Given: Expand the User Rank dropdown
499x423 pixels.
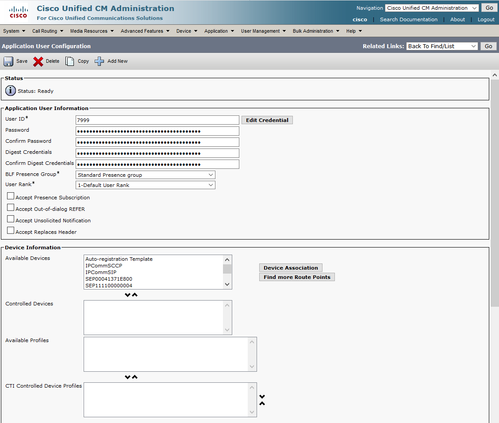Looking at the screenshot, I should click(x=146, y=185).
